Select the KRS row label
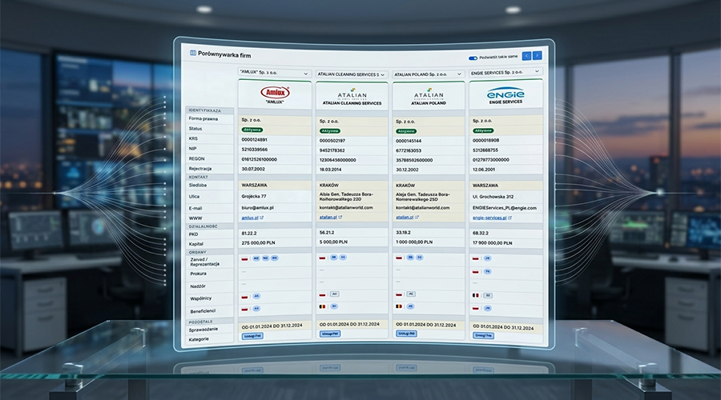721x400 pixels. tap(193, 138)
